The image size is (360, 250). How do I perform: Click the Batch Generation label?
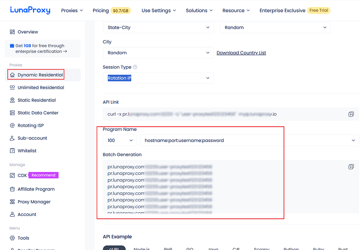pyautogui.click(x=122, y=155)
